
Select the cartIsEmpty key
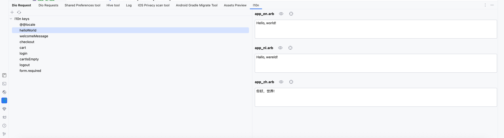(29, 59)
